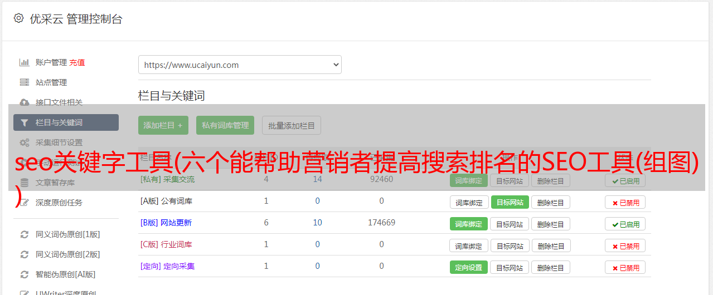Select the [定向] 定向采集 column name

(x=167, y=266)
